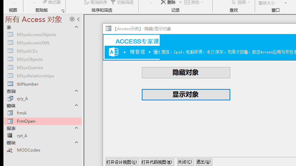
Task: Click the 隐藏对象 (Hide objects) button
Action: click(x=186, y=73)
